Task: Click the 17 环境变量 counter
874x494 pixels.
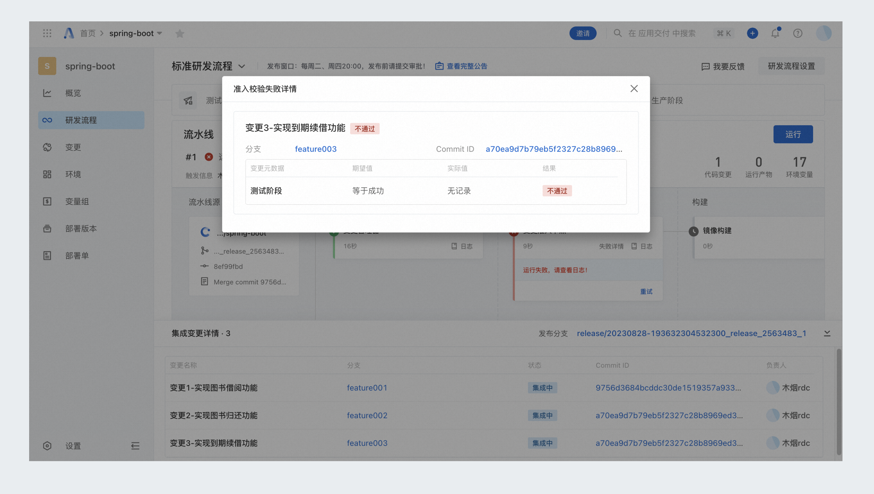Action: click(799, 167)
